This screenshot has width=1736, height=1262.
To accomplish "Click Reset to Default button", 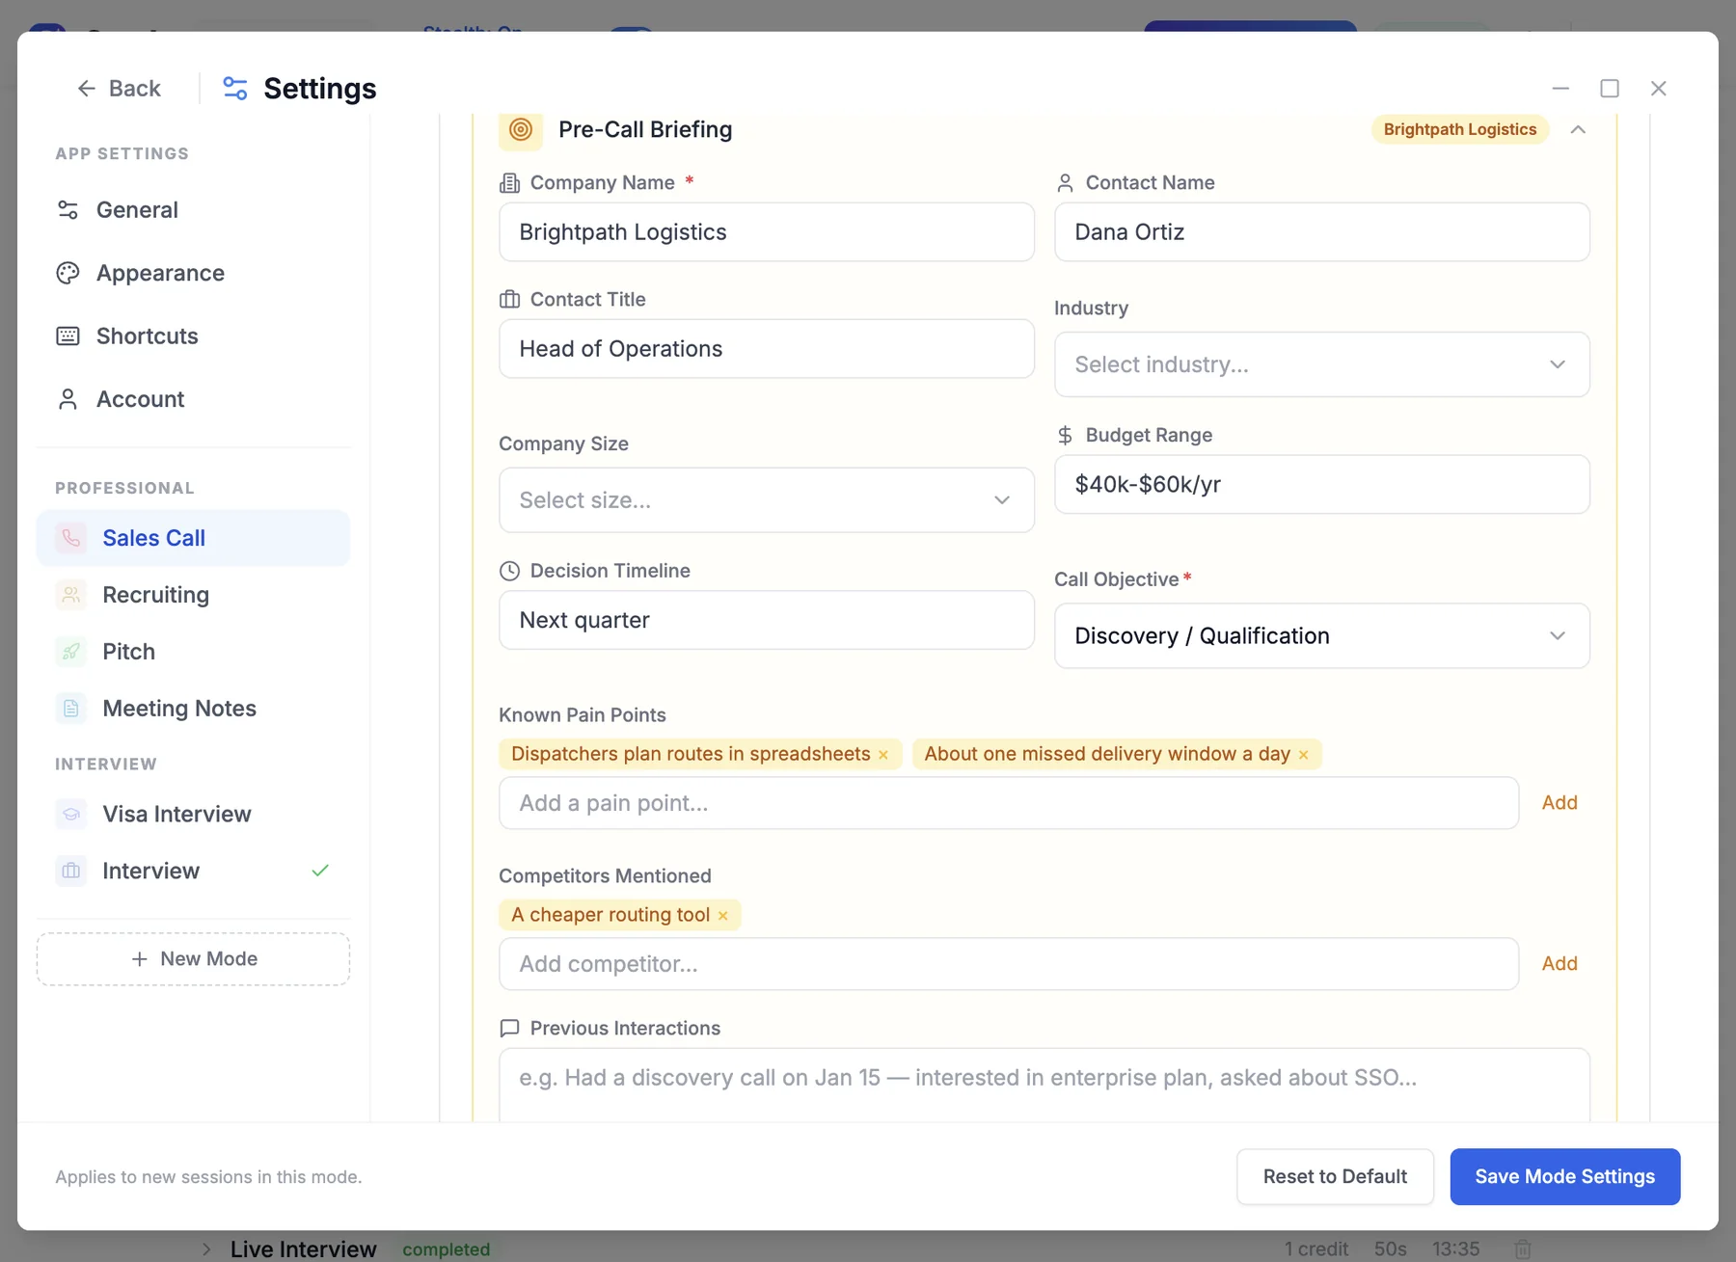I will coord(1335,1176).
